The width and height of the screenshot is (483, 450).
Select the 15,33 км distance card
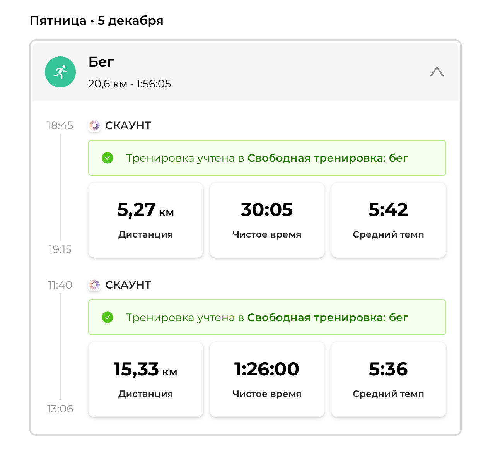click(x=146, y=379)
